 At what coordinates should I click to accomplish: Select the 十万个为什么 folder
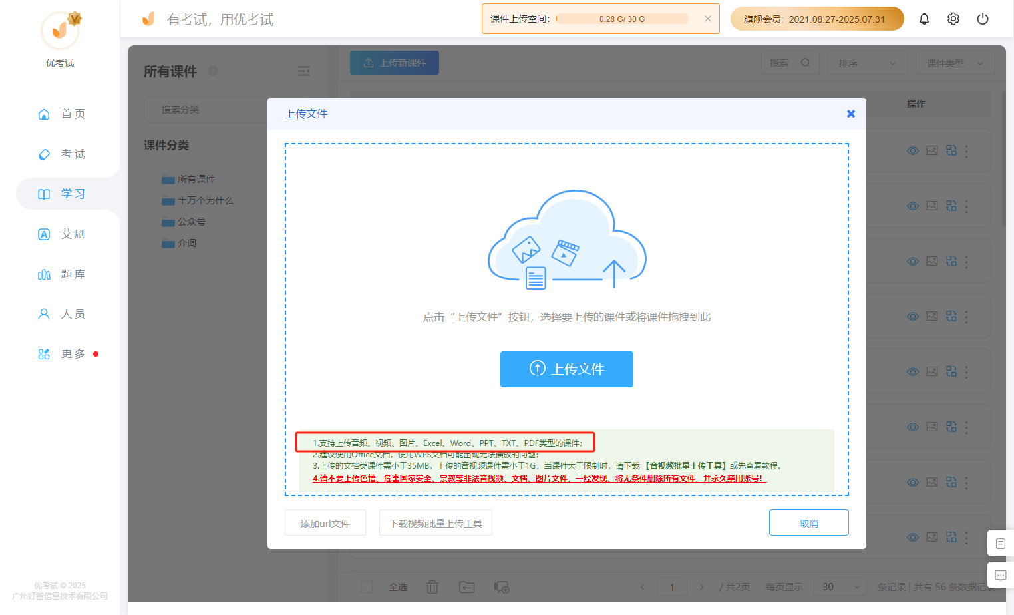(198, 200)
